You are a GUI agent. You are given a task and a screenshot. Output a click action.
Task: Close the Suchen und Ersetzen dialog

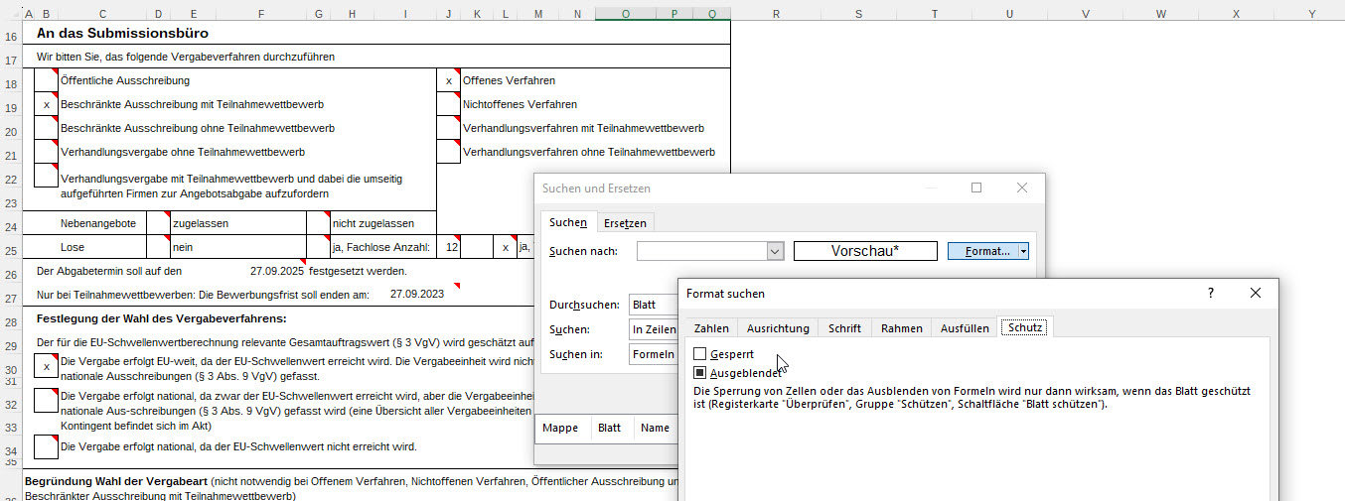click(x=1022, y=188)
